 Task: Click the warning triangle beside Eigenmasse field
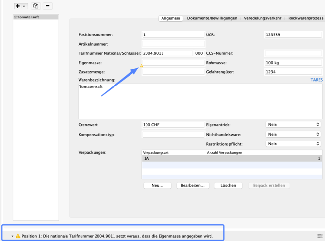pyautogui.click(x=141, y=66)
